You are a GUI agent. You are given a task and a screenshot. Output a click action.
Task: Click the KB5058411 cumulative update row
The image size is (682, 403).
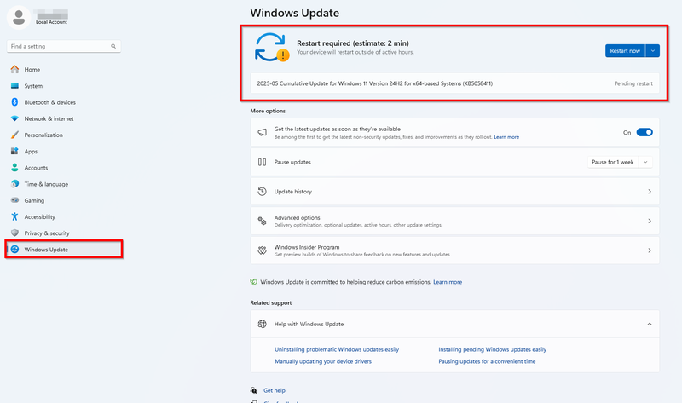tap(455, 83)
